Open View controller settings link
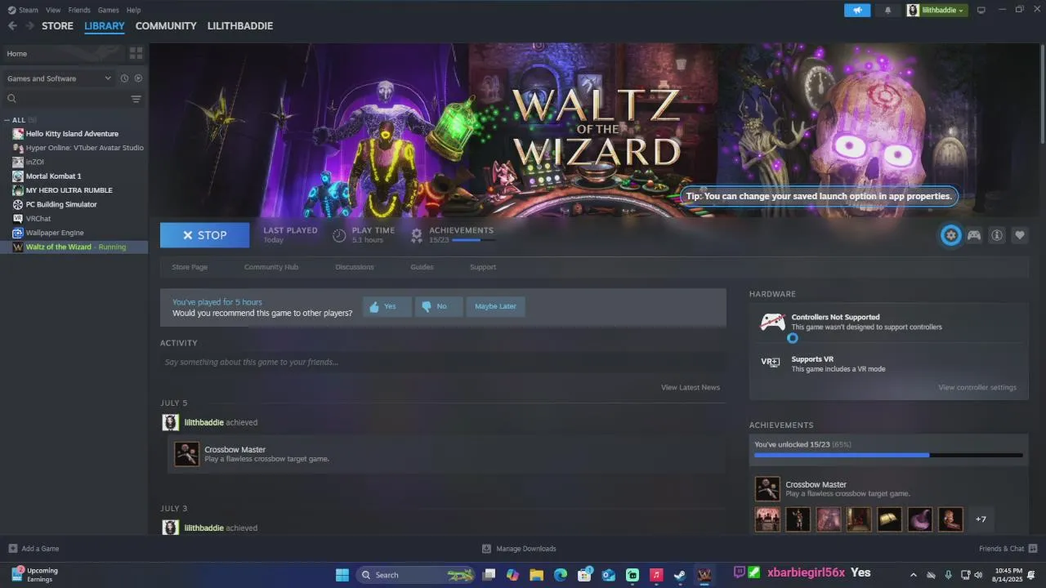Screen dimensions: 1046x588 pyautogui.click(x=977, y=387)
